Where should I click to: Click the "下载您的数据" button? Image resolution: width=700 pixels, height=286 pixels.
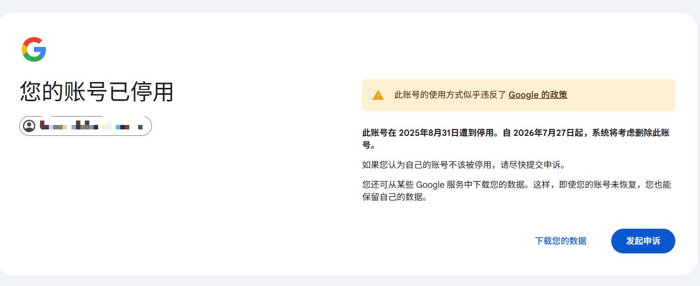point(560,241)
